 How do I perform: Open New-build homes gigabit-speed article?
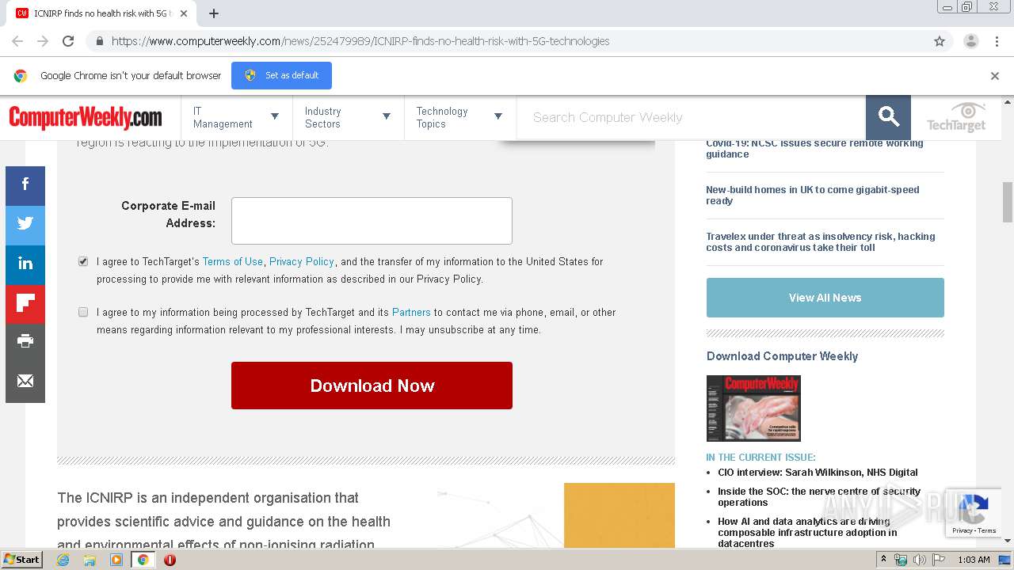click(813, 195)
